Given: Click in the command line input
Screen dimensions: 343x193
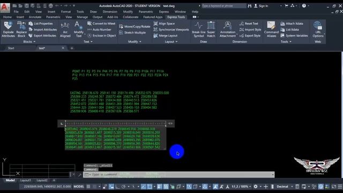Looking at the screenshot, I should pos(178,174).
